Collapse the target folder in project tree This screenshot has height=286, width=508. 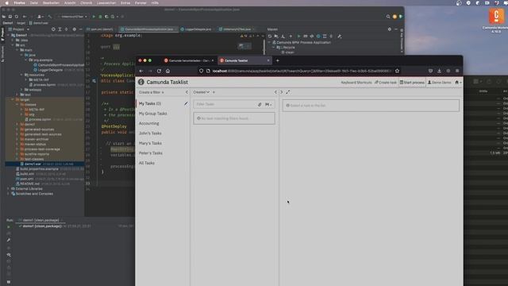[x=13, y=99]
